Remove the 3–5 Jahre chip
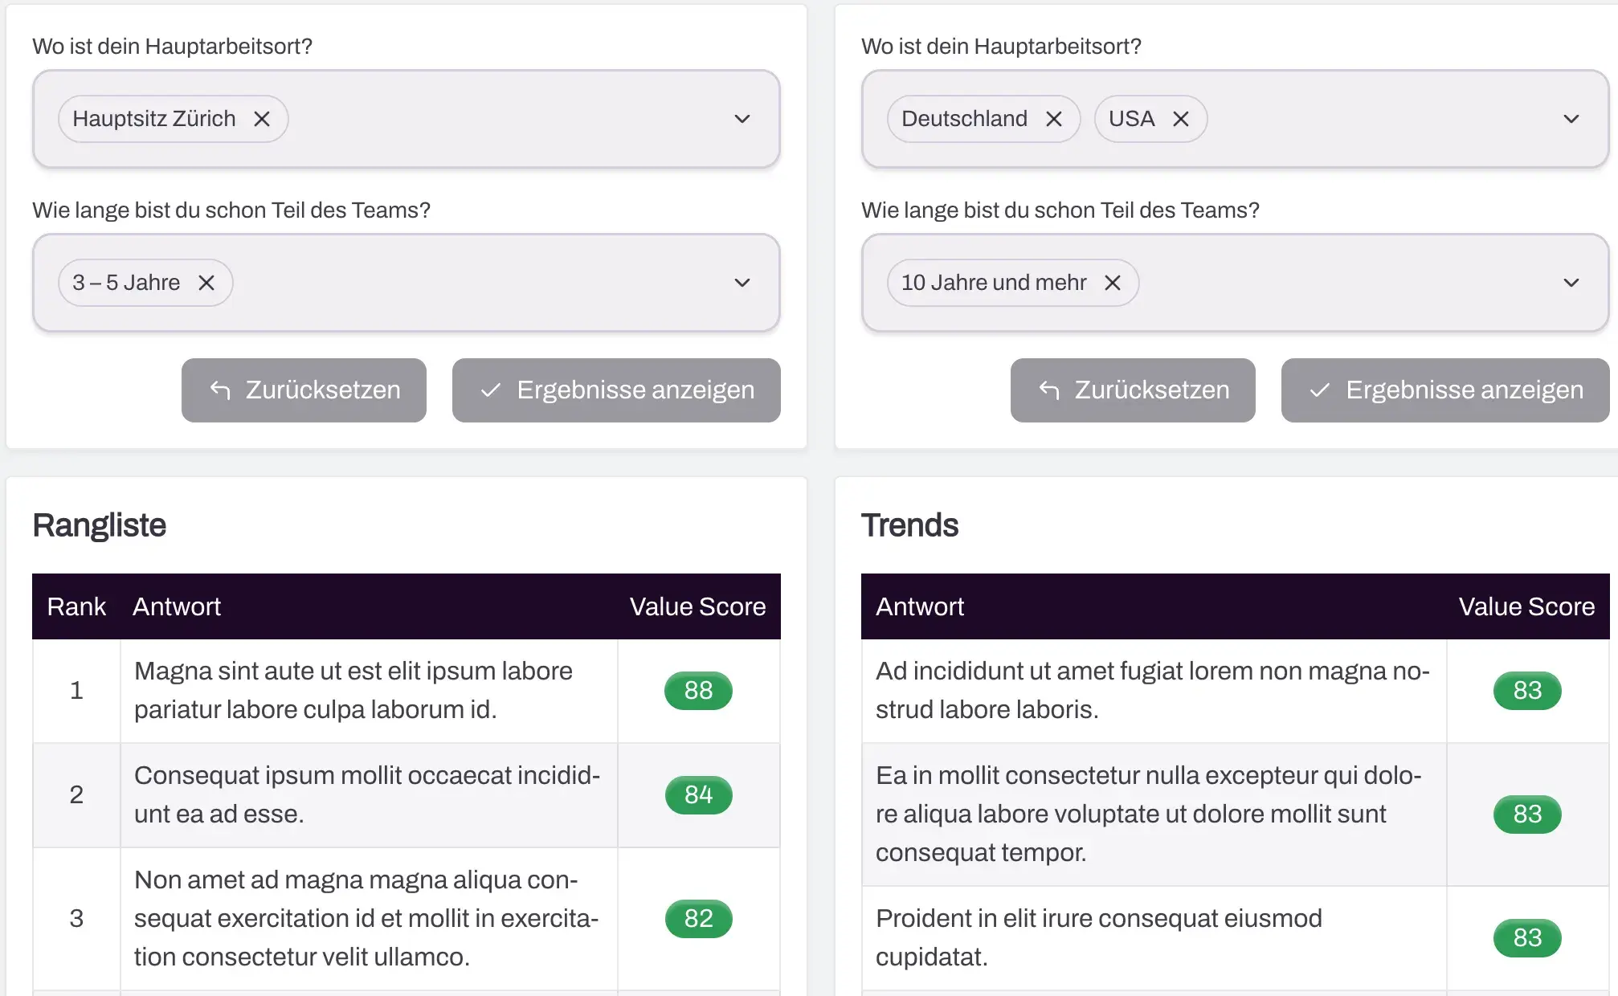Image resolution: width=1618 pixels, height=996 pixels. [206, 283]
